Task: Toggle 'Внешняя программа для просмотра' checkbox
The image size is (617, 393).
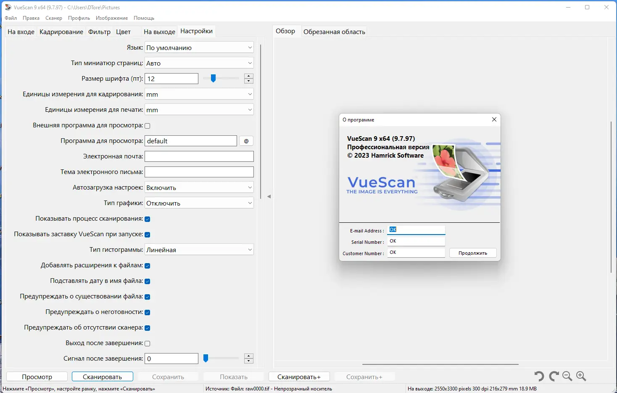Action: point(148,125)
